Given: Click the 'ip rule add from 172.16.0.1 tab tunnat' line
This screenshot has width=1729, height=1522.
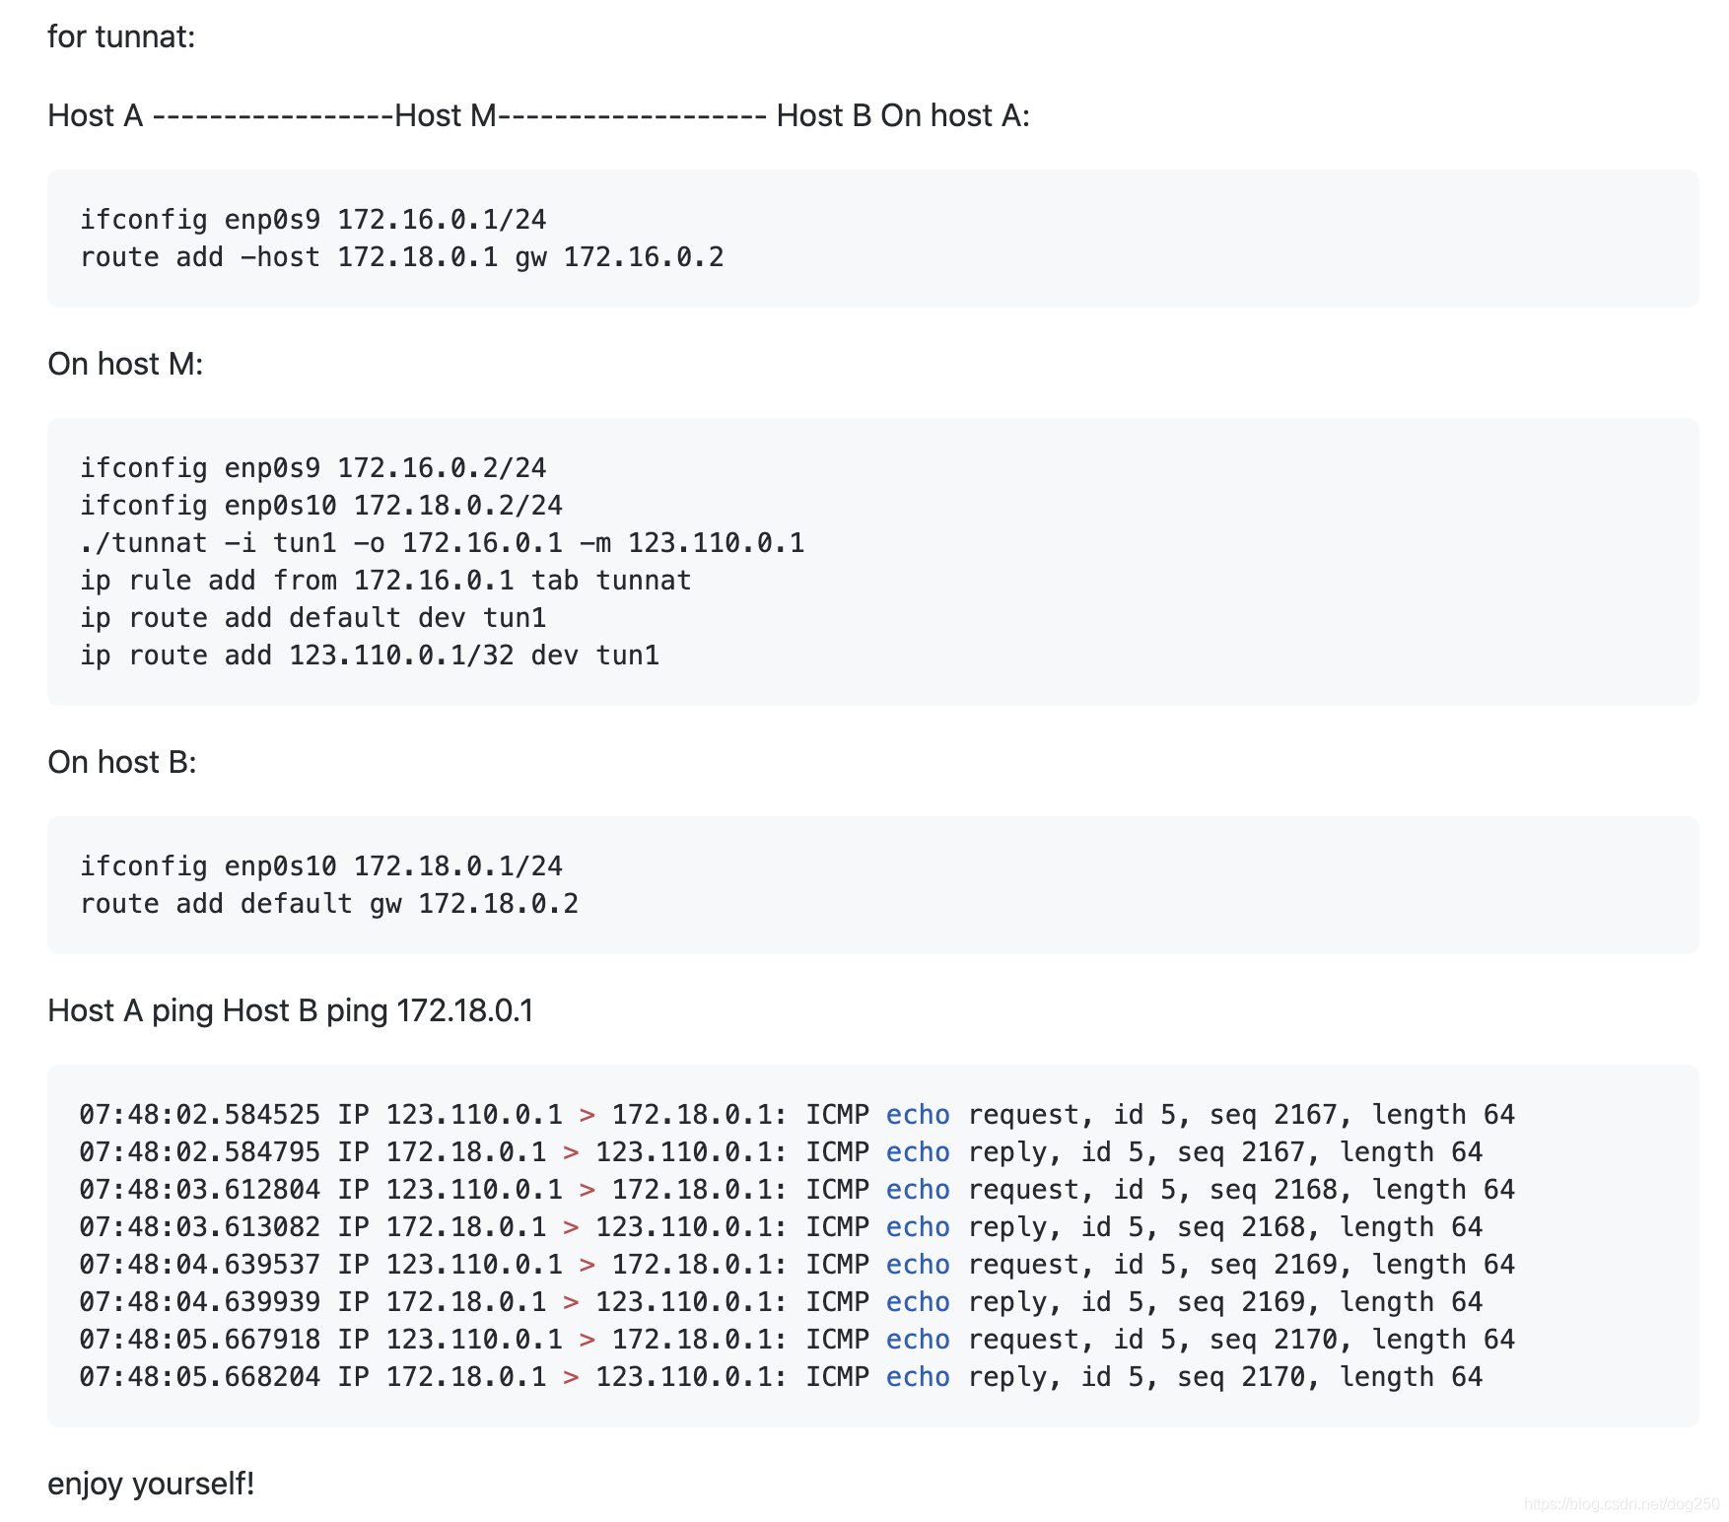Looking at the screenshot, I should [x=385, y=580].
